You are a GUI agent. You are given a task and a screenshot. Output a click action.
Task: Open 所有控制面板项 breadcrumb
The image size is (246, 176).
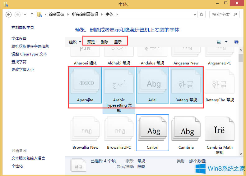point(85,14)
